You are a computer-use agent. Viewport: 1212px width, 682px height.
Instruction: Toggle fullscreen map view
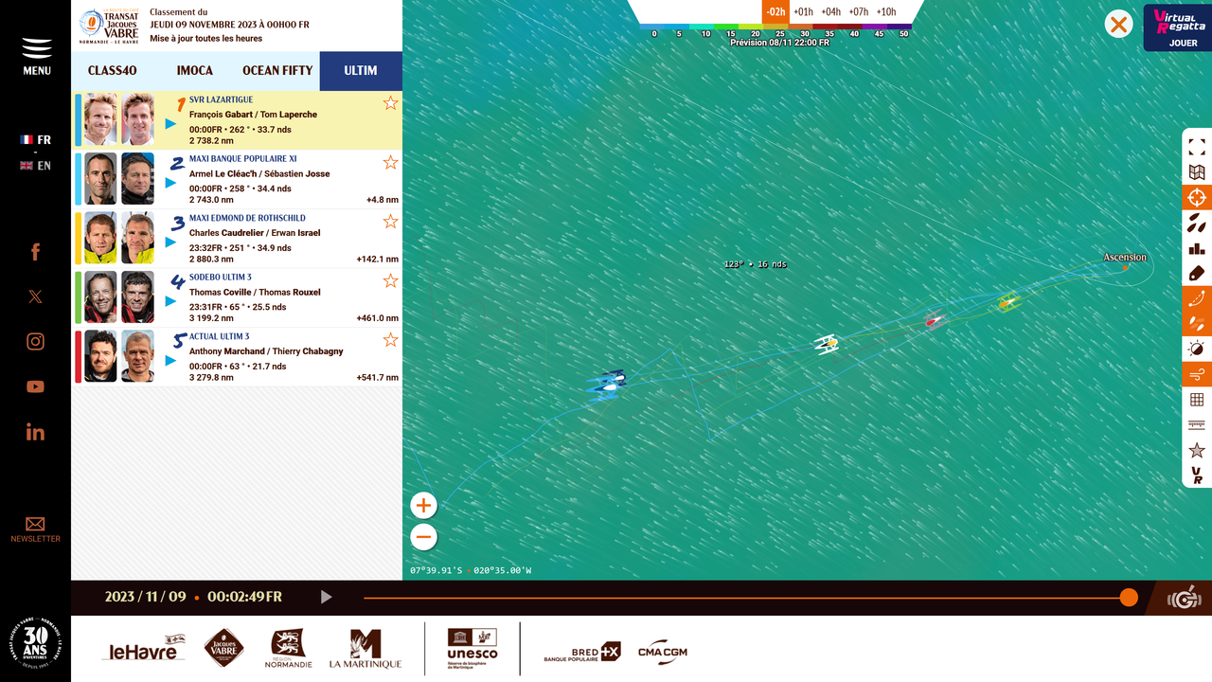pyautogui.click(x=1197, y=147)
